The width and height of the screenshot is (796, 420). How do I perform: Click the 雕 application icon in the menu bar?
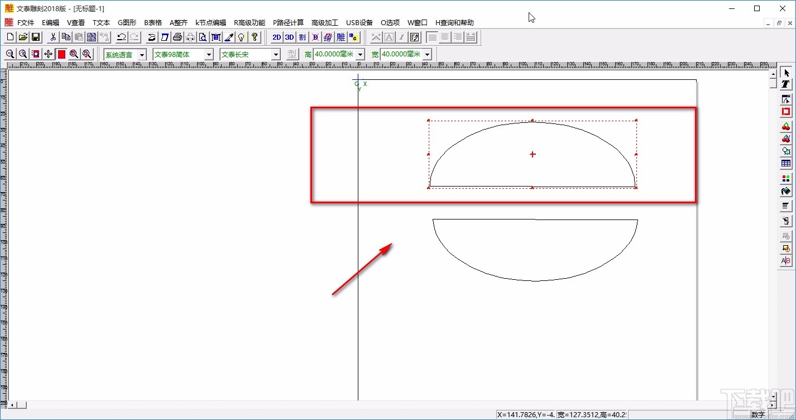click(9, 23)
